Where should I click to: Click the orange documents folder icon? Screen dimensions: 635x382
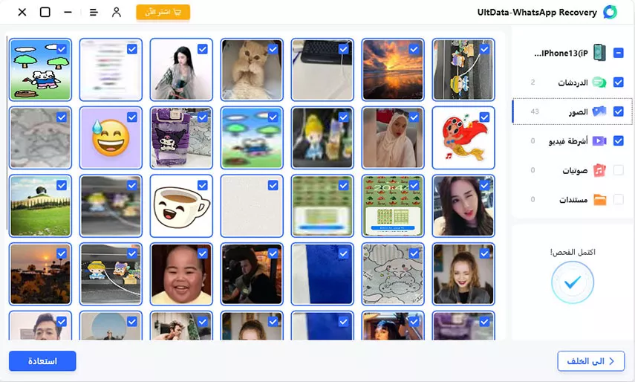[x=599, y=199]
